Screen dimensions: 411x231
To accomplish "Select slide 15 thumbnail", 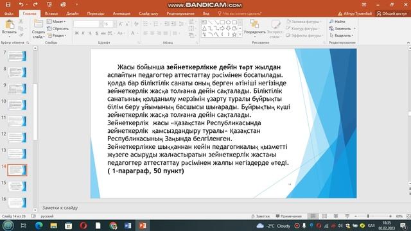I will [17, 187].
